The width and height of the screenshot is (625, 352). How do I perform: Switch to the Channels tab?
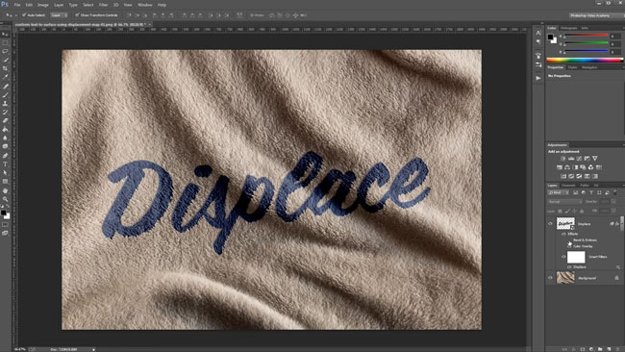point(568,186)
